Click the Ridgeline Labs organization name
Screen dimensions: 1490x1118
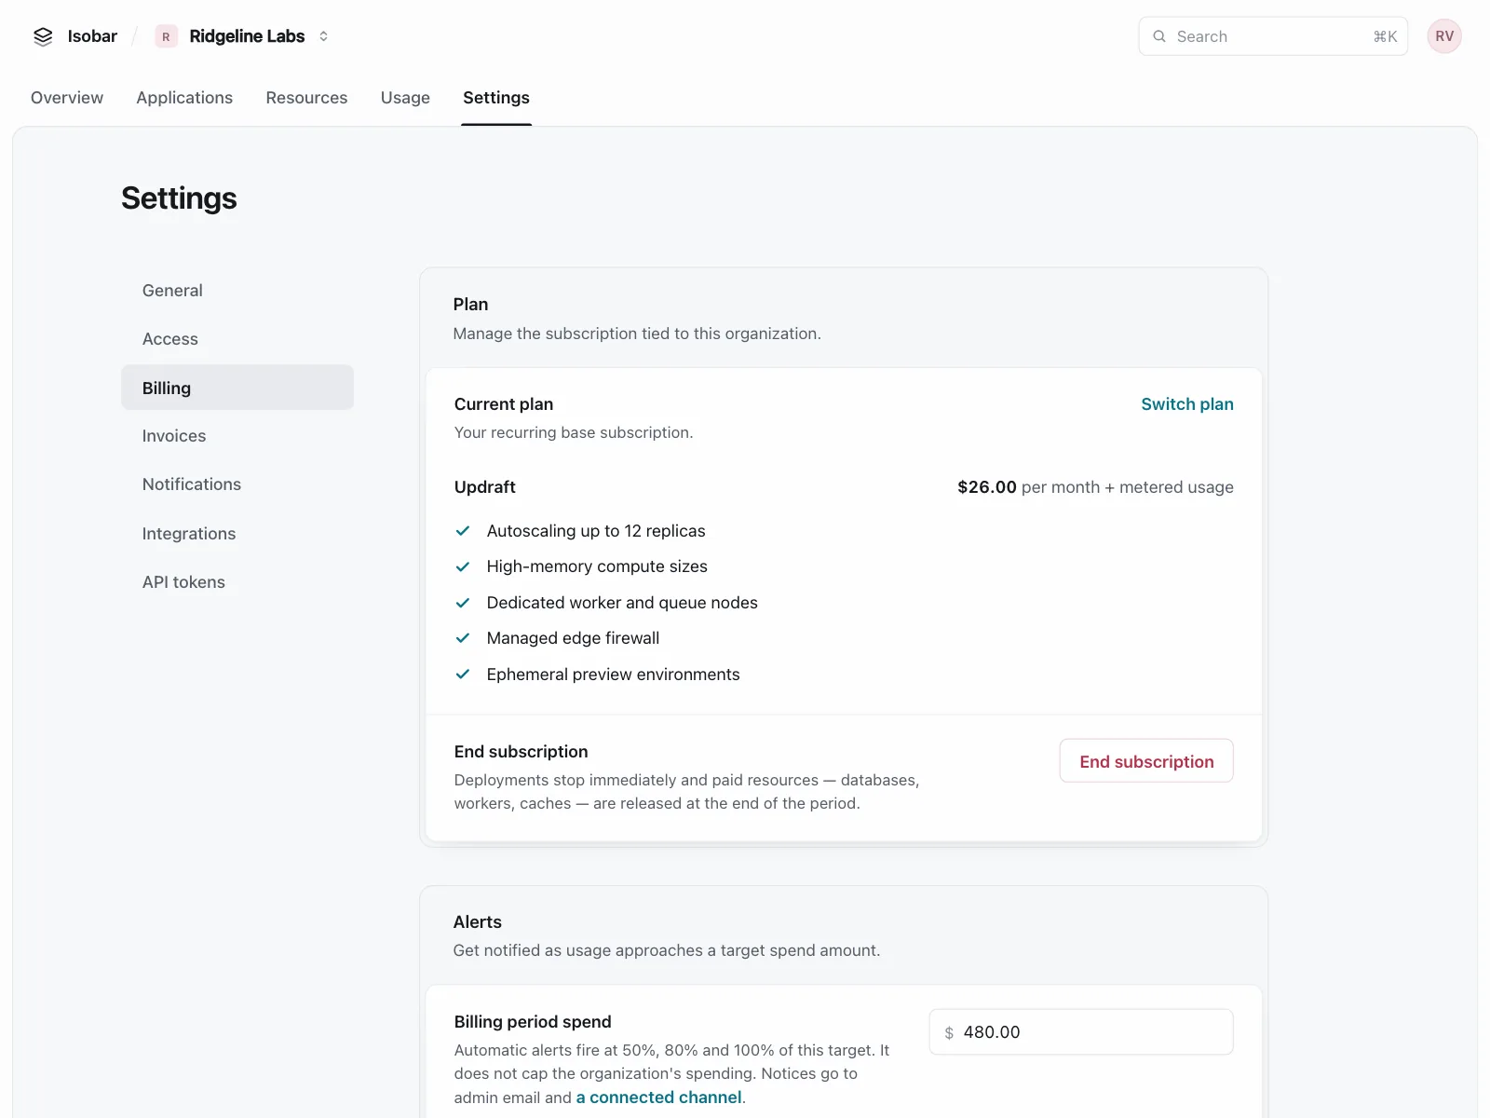point(247,36)
